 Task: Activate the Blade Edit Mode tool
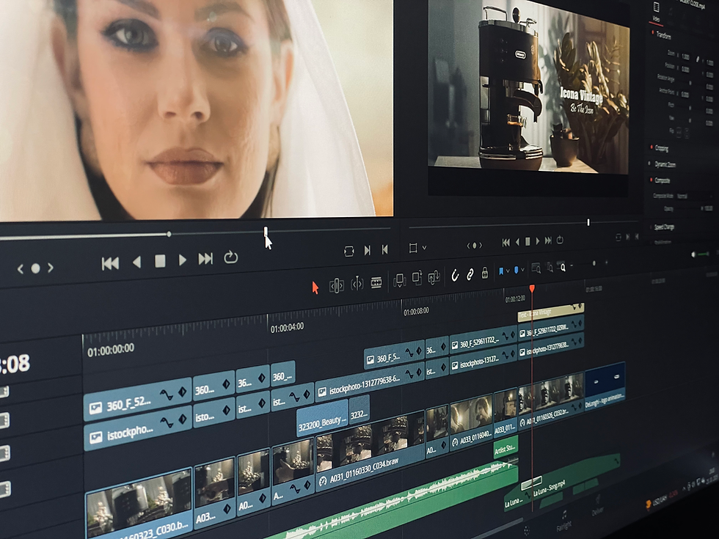click(x=376, y=282)
